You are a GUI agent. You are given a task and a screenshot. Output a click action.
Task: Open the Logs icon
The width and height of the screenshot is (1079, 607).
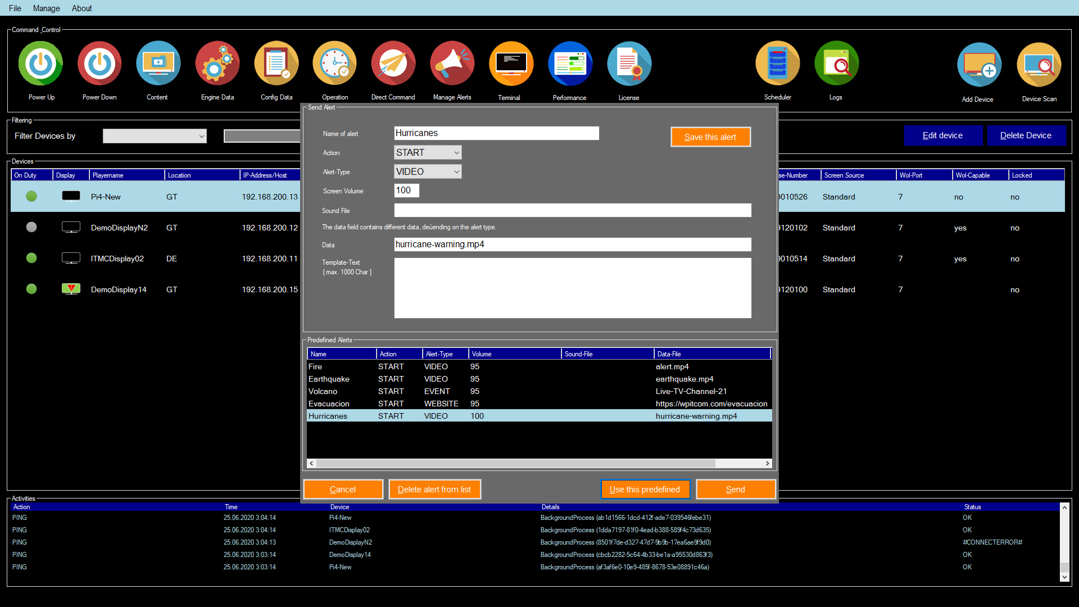coord(836,64)
